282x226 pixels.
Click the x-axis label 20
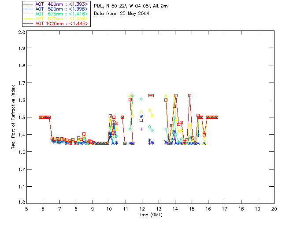pos(274,209)
